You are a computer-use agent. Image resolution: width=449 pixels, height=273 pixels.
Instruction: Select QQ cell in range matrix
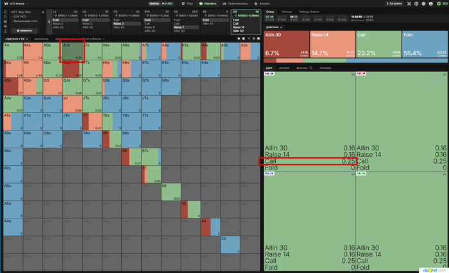pyautogui.click(x=53, y=86)
